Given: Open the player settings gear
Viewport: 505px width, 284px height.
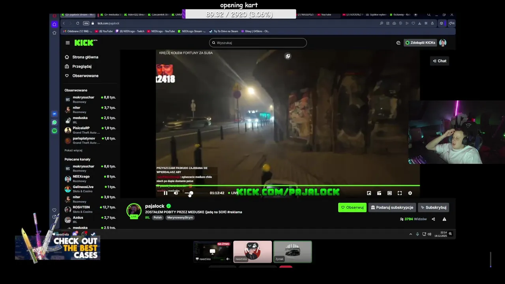Looking at the screenshot, I should point(410,193).
